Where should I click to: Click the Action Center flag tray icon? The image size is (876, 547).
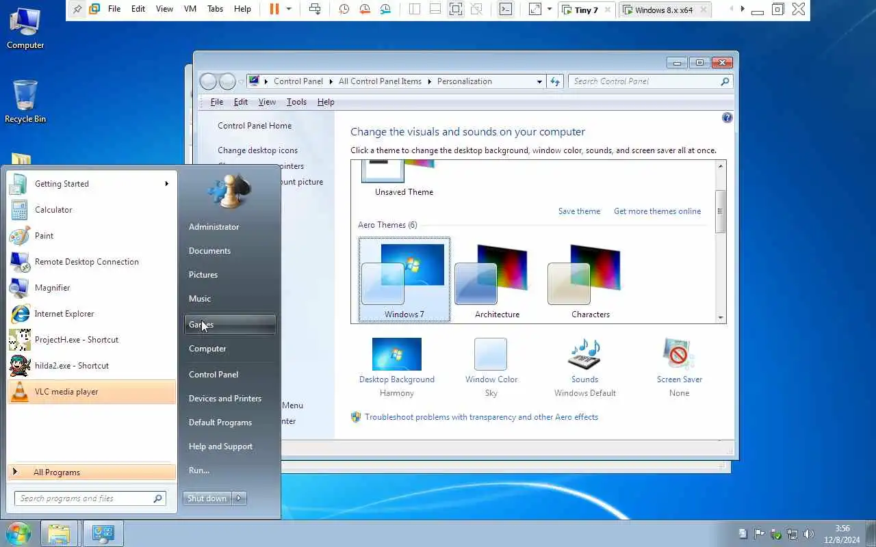[x=760, y=534]
